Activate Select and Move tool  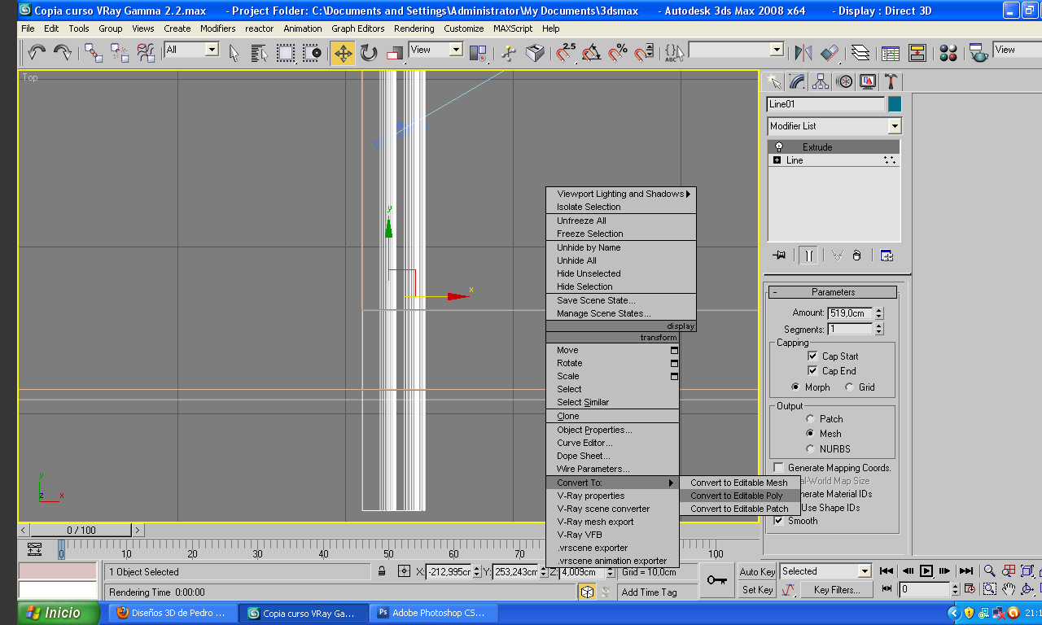[x=343, y=54]
